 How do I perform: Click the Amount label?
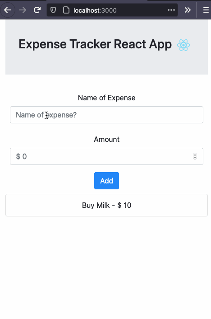pyautogui.click(x=106, y=139)
